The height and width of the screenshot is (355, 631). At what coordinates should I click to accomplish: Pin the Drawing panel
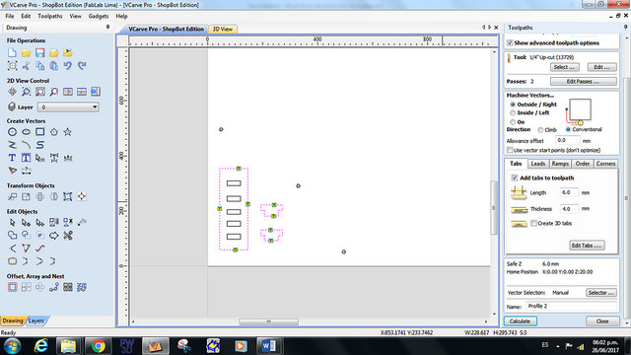(107, 28)
